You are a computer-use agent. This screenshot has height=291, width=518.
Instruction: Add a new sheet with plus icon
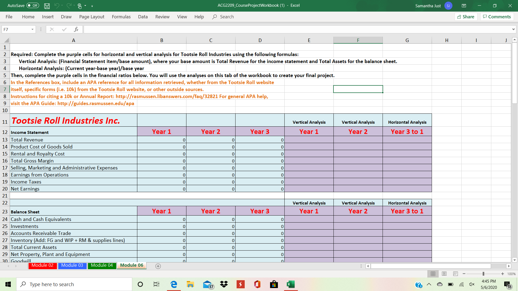point(158,266)
